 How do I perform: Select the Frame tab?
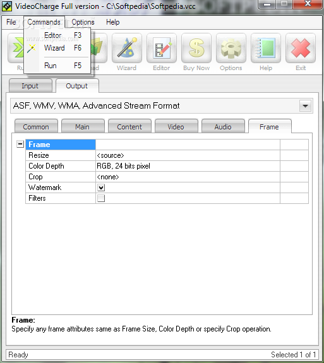269,127
